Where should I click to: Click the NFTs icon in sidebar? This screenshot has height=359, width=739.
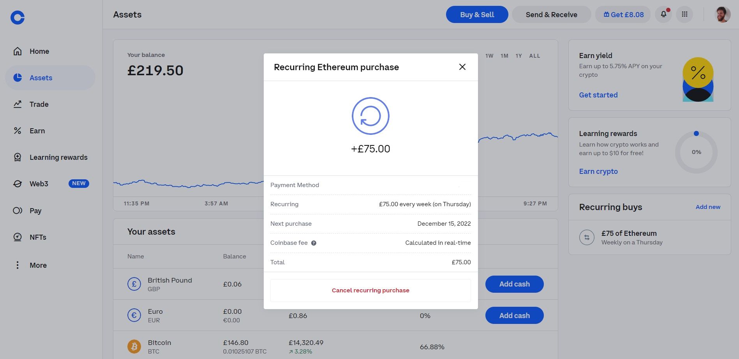pos(18,237)
